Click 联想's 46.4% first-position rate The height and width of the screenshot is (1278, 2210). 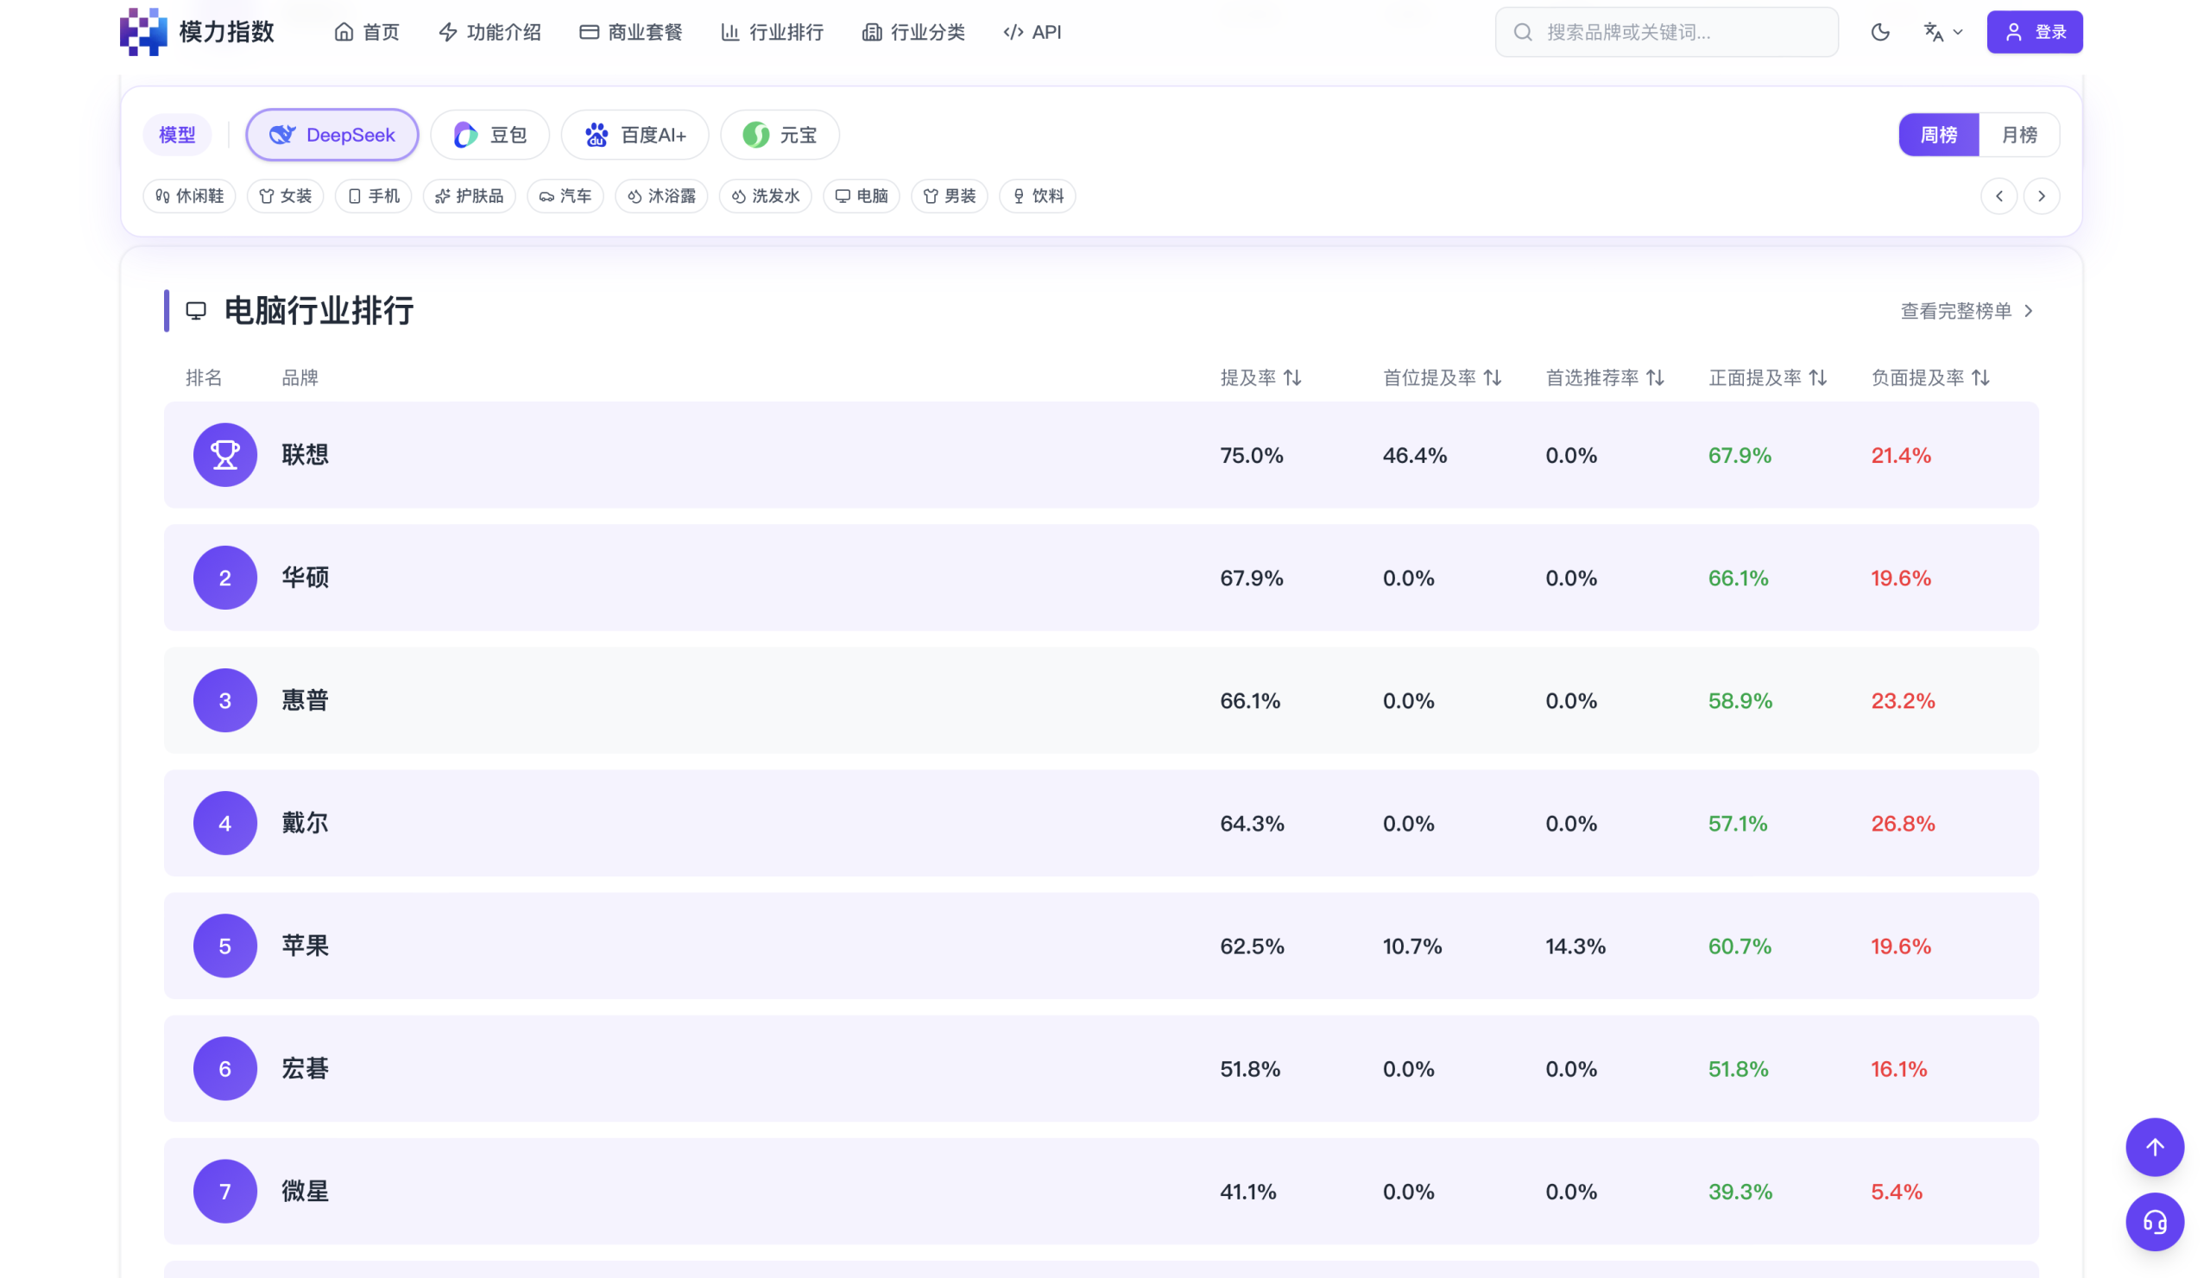pyautogui.click(x=1415, y=456)
